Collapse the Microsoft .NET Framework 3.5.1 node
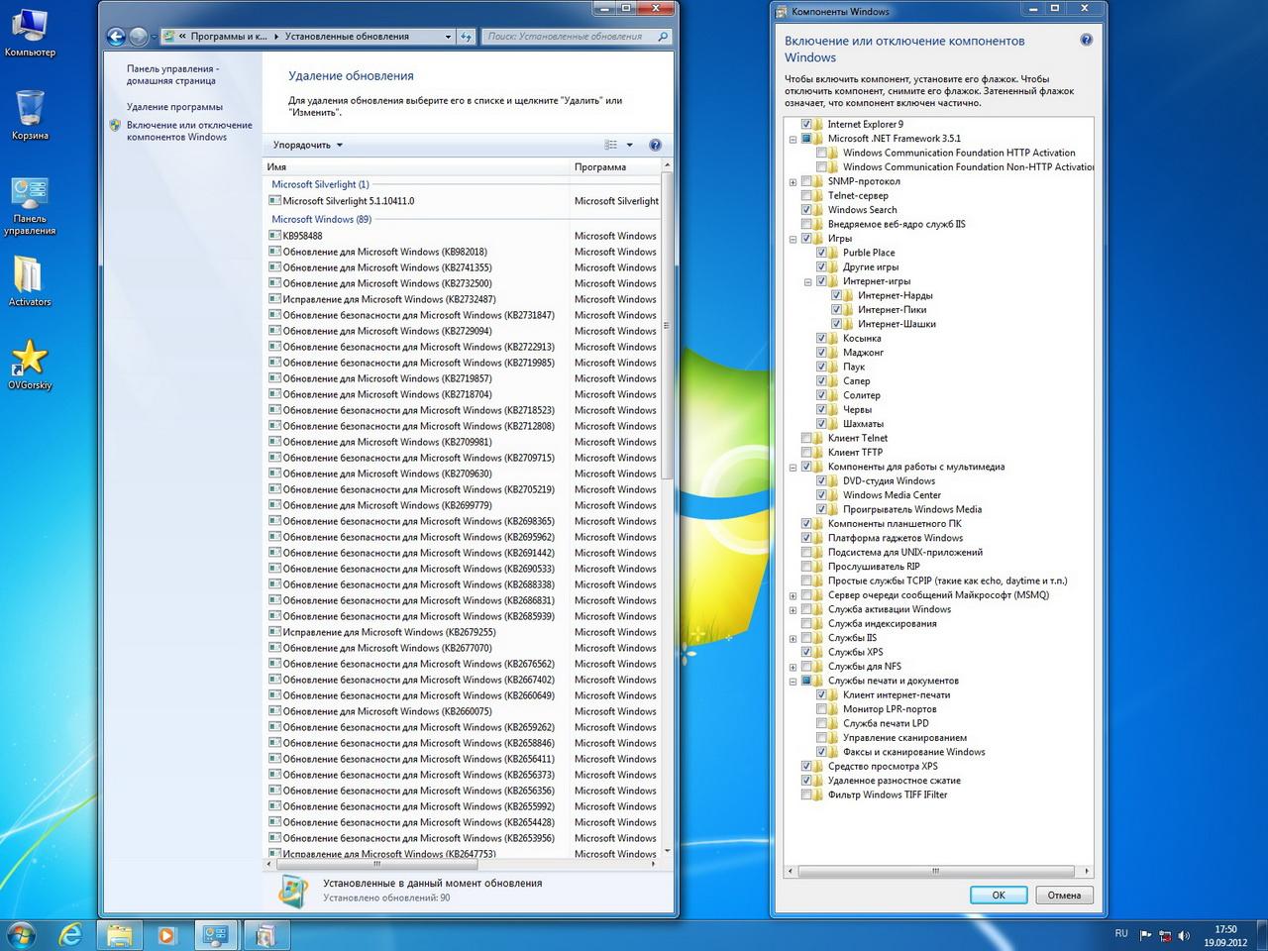Screen dimensions: 1268x951 tap(792, 139)
